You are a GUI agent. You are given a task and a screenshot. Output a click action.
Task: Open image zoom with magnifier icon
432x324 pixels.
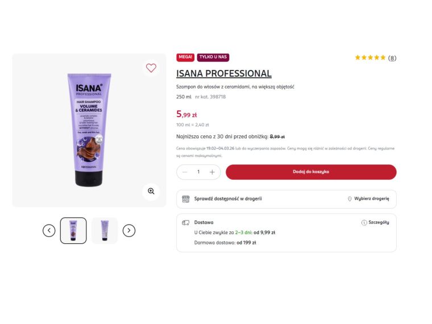point(151,191)
